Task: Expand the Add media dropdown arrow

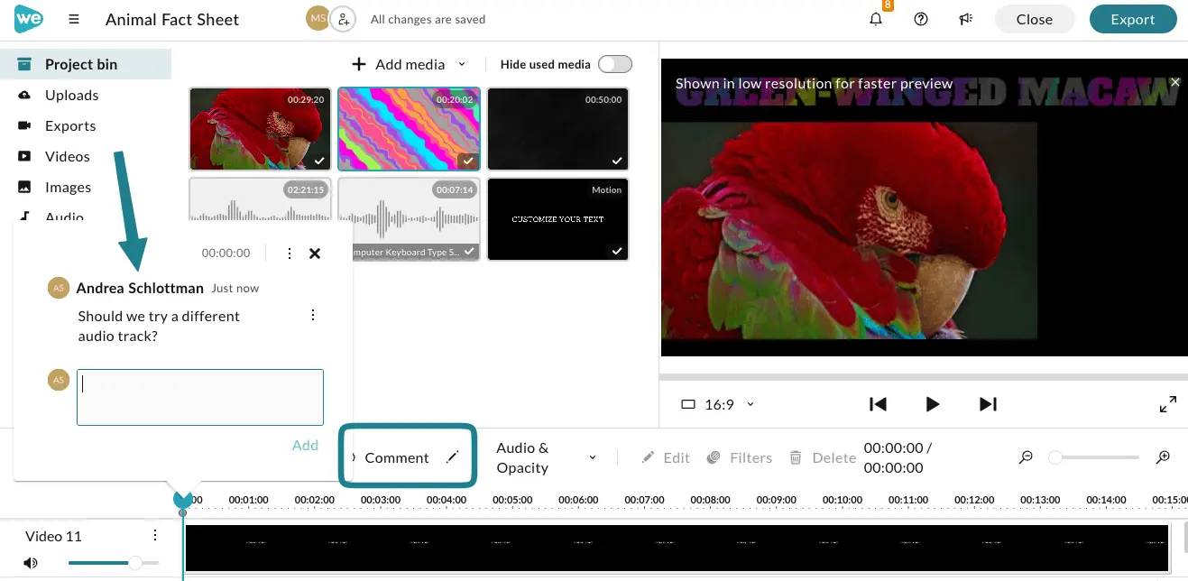Action: tap(462, 64)
